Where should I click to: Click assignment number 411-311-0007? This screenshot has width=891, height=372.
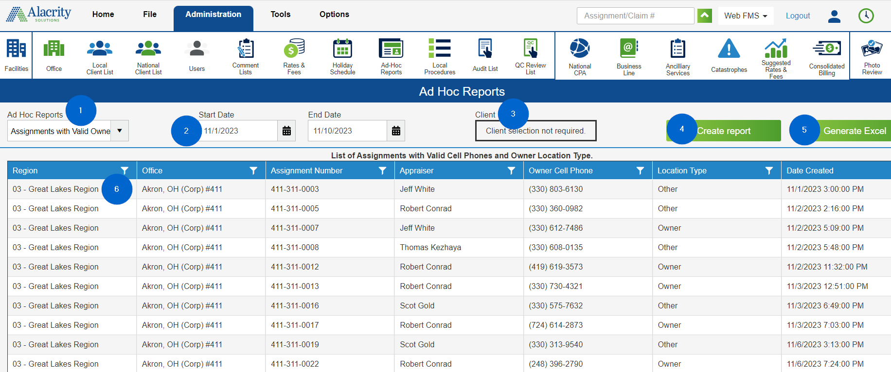click(x=295, y=228)
